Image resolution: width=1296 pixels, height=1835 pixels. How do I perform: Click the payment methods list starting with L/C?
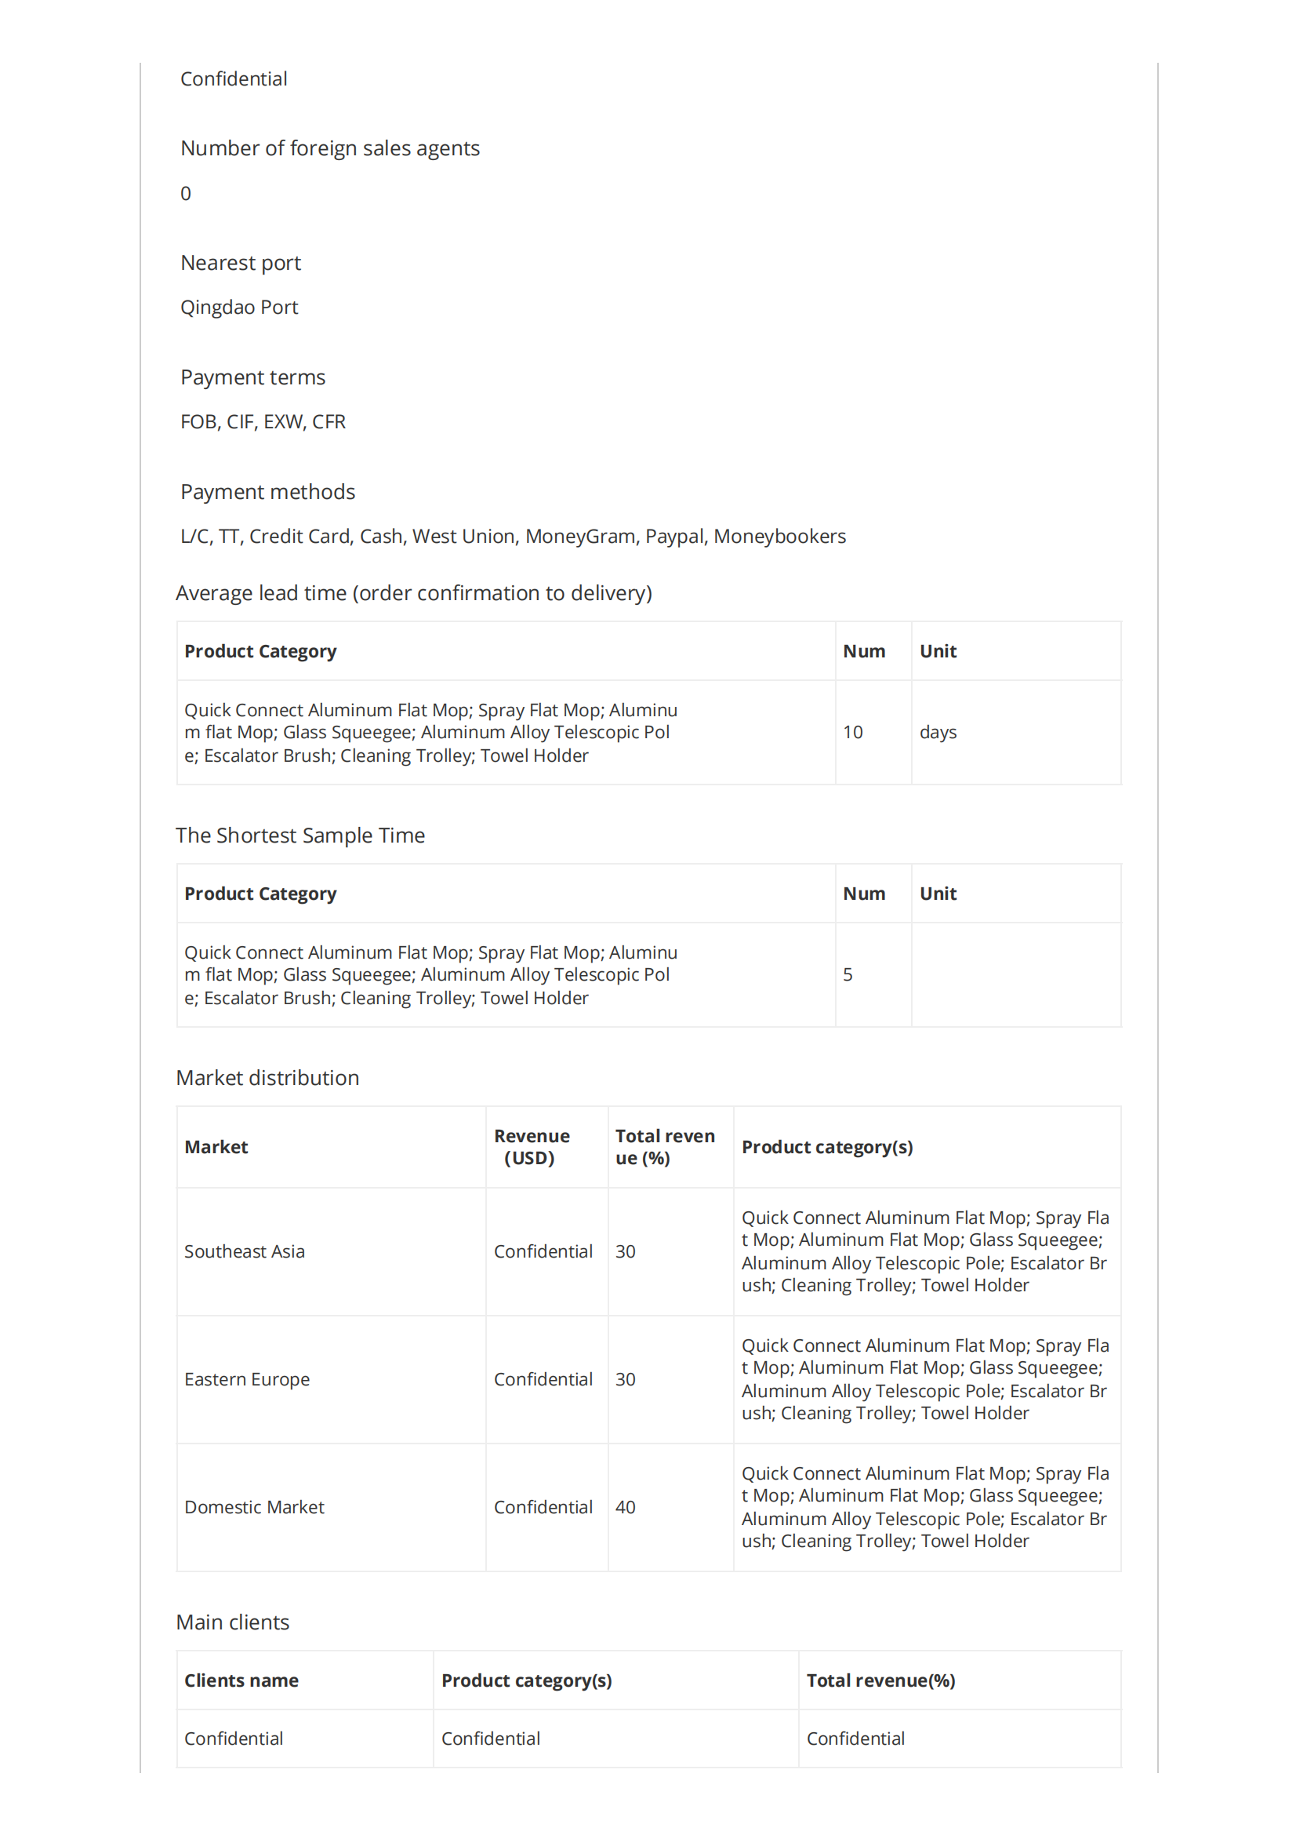(513, 537)
